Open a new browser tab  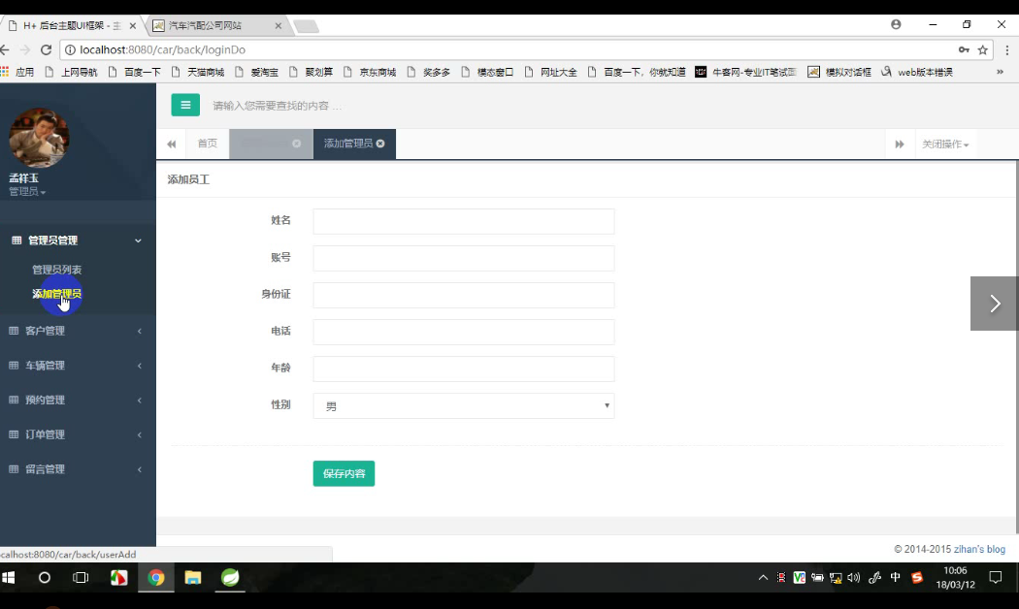pyautogui.click(x=306, y=26)
